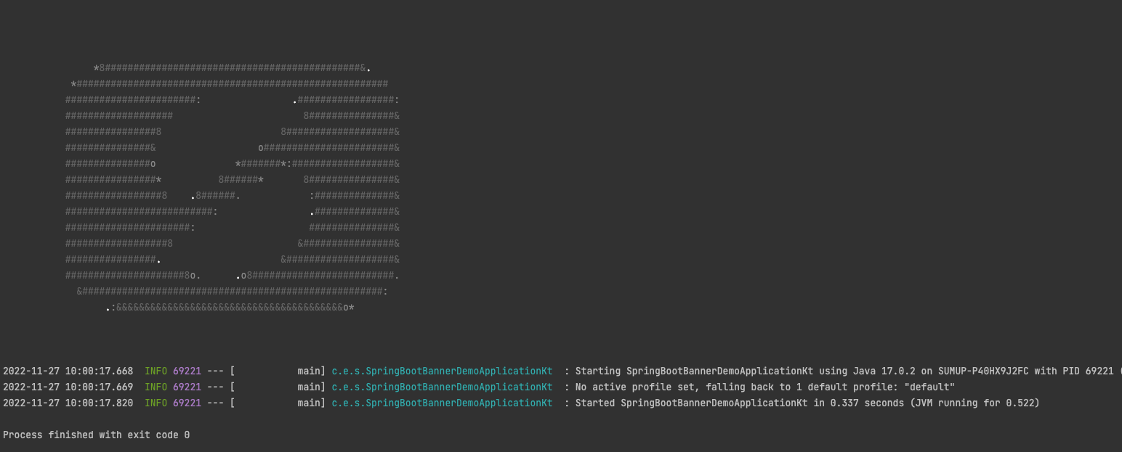Image resolution: width=1122 pixels, height=452 pixels.
Task: Click "with PID 69221" in the first message
Action: pos(1074,371)
